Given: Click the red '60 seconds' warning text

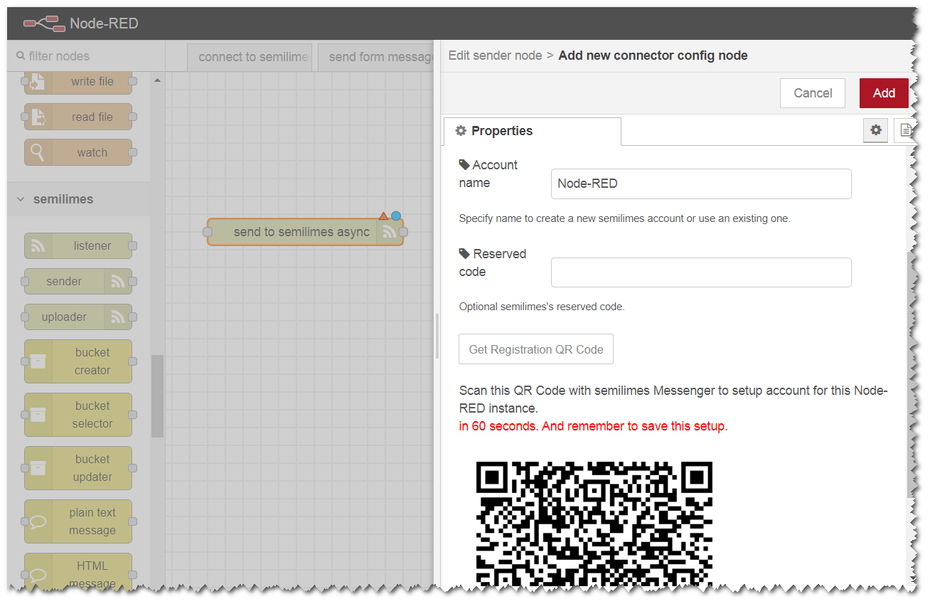Looking at the screenshot, I should 593,427.
